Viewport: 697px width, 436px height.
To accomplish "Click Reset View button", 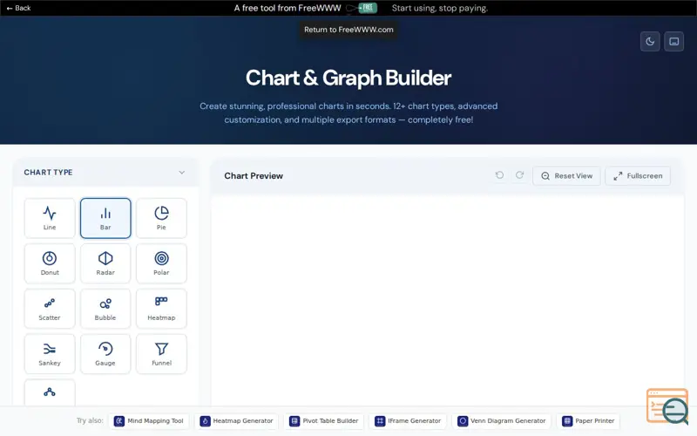I will [567, 176].
